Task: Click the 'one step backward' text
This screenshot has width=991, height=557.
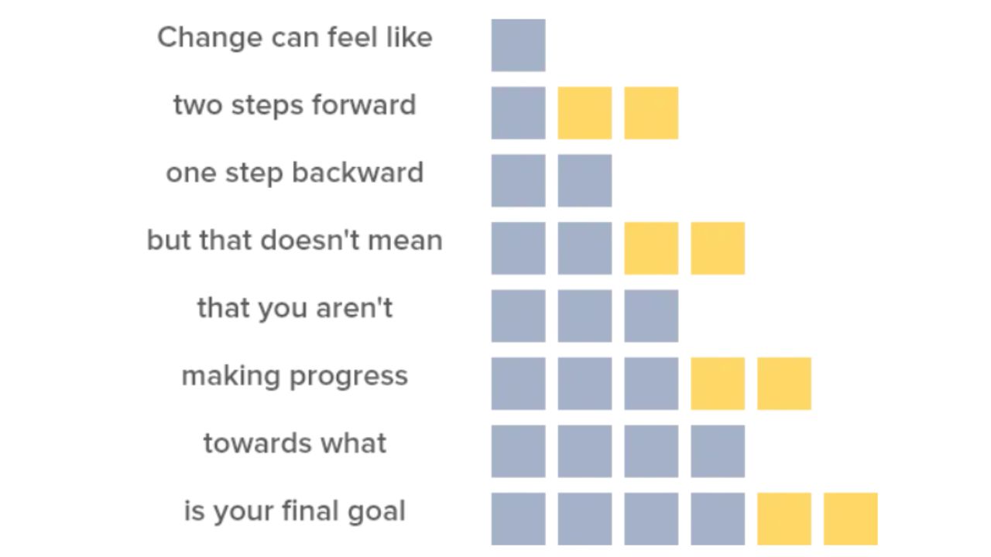Action: [x=294, y=173]
